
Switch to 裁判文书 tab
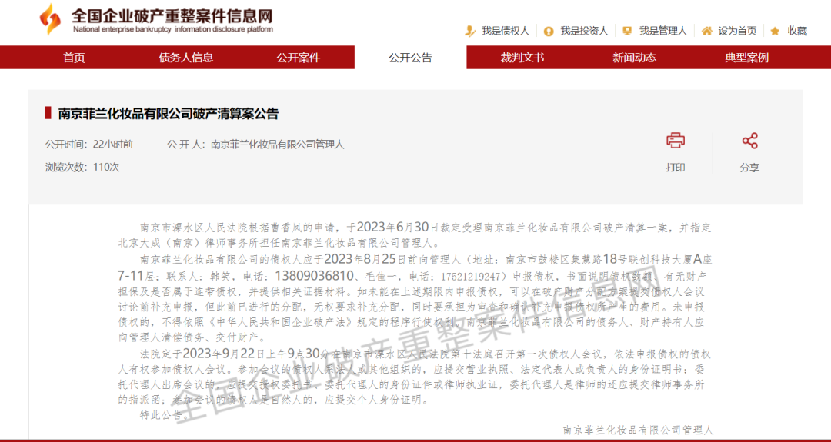522,58
